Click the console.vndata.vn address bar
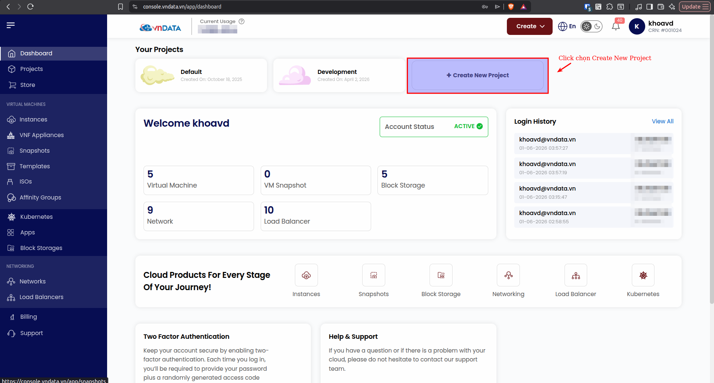The width and height of the screenshot is (714, 383). tap(309, 7)
